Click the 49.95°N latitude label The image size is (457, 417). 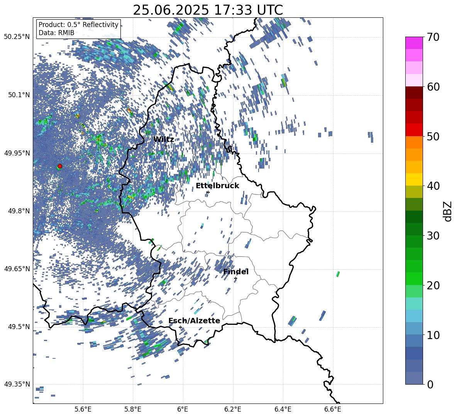pos(17,153)
